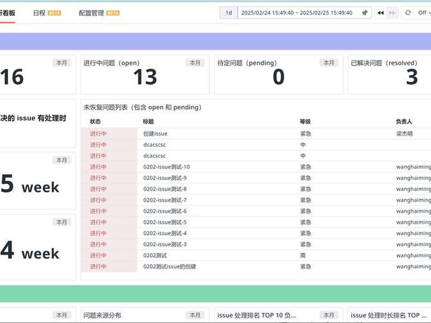Screen dimensions: 431x323
Task: Click 高 level in 0202测试 row
Action: (x=303, y=255)
